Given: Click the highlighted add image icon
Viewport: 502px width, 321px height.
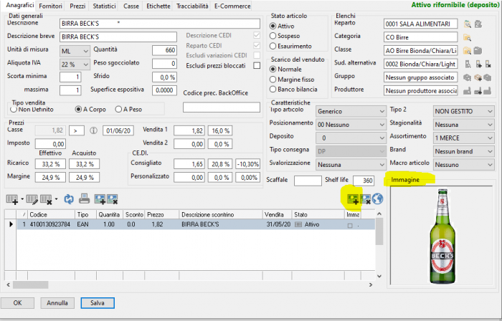Looking at the screenshot, I should point(353,198).
